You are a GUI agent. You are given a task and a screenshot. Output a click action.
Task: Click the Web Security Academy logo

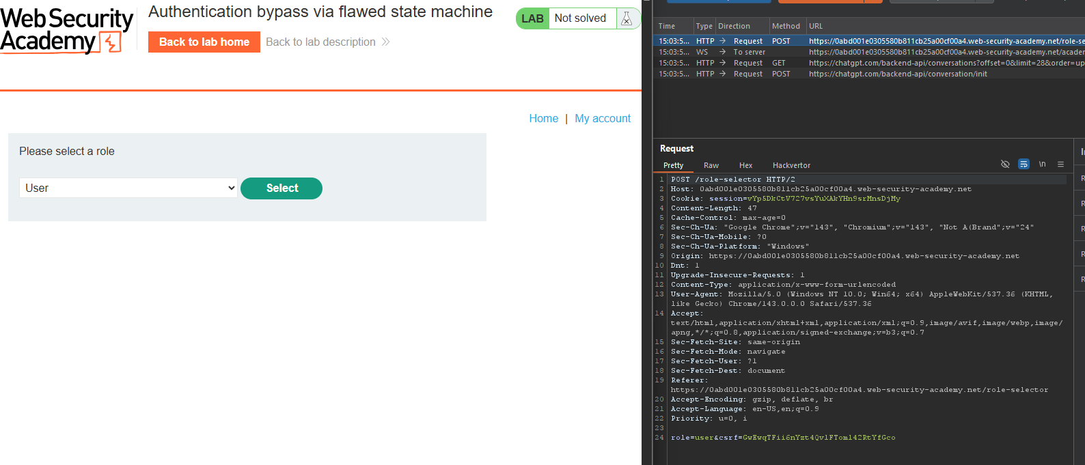click(x=66, y=30)
